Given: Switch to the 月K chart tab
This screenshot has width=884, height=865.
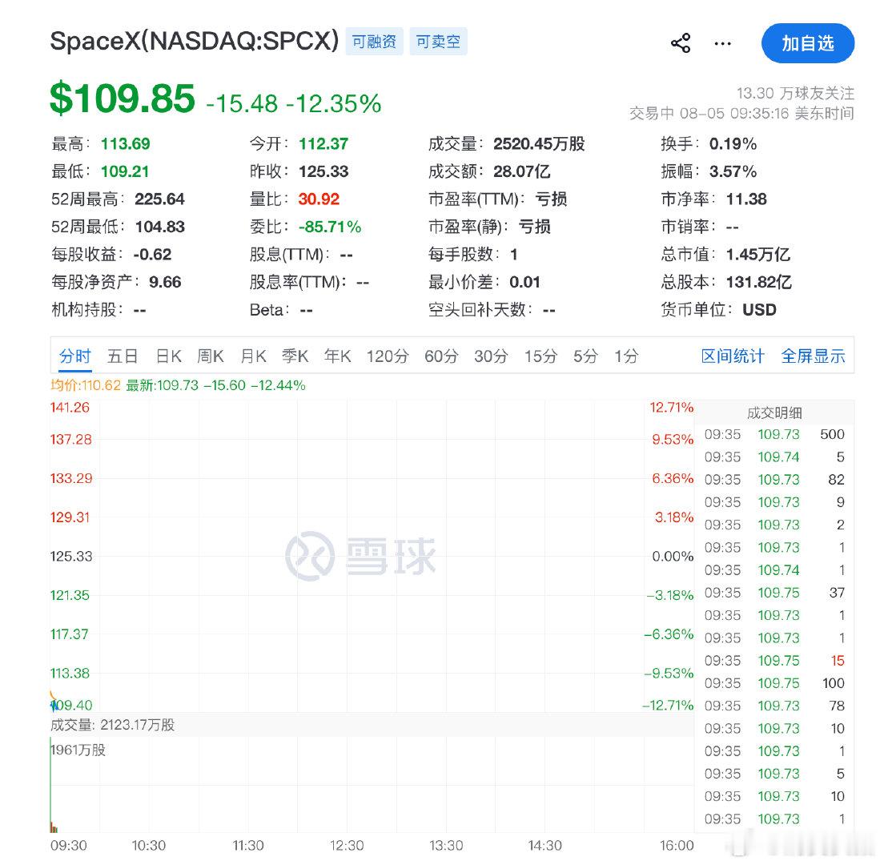Looking at the screenshot, I should 253,356.
